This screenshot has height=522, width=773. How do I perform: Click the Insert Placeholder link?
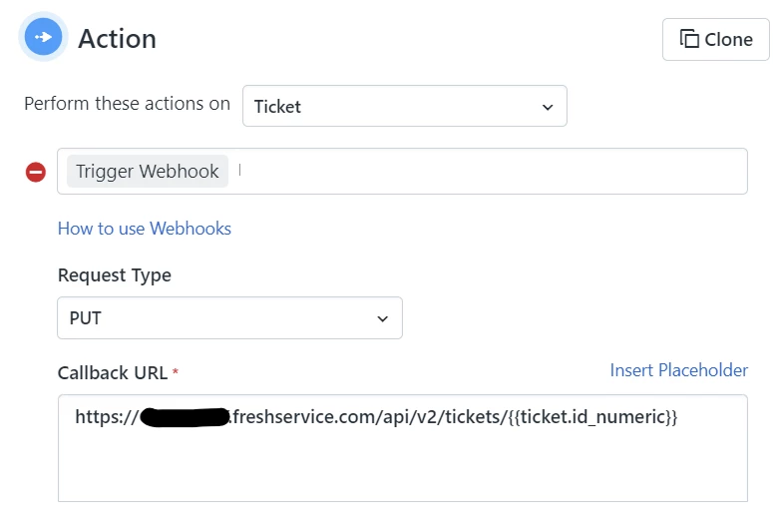tap(679, 370)
